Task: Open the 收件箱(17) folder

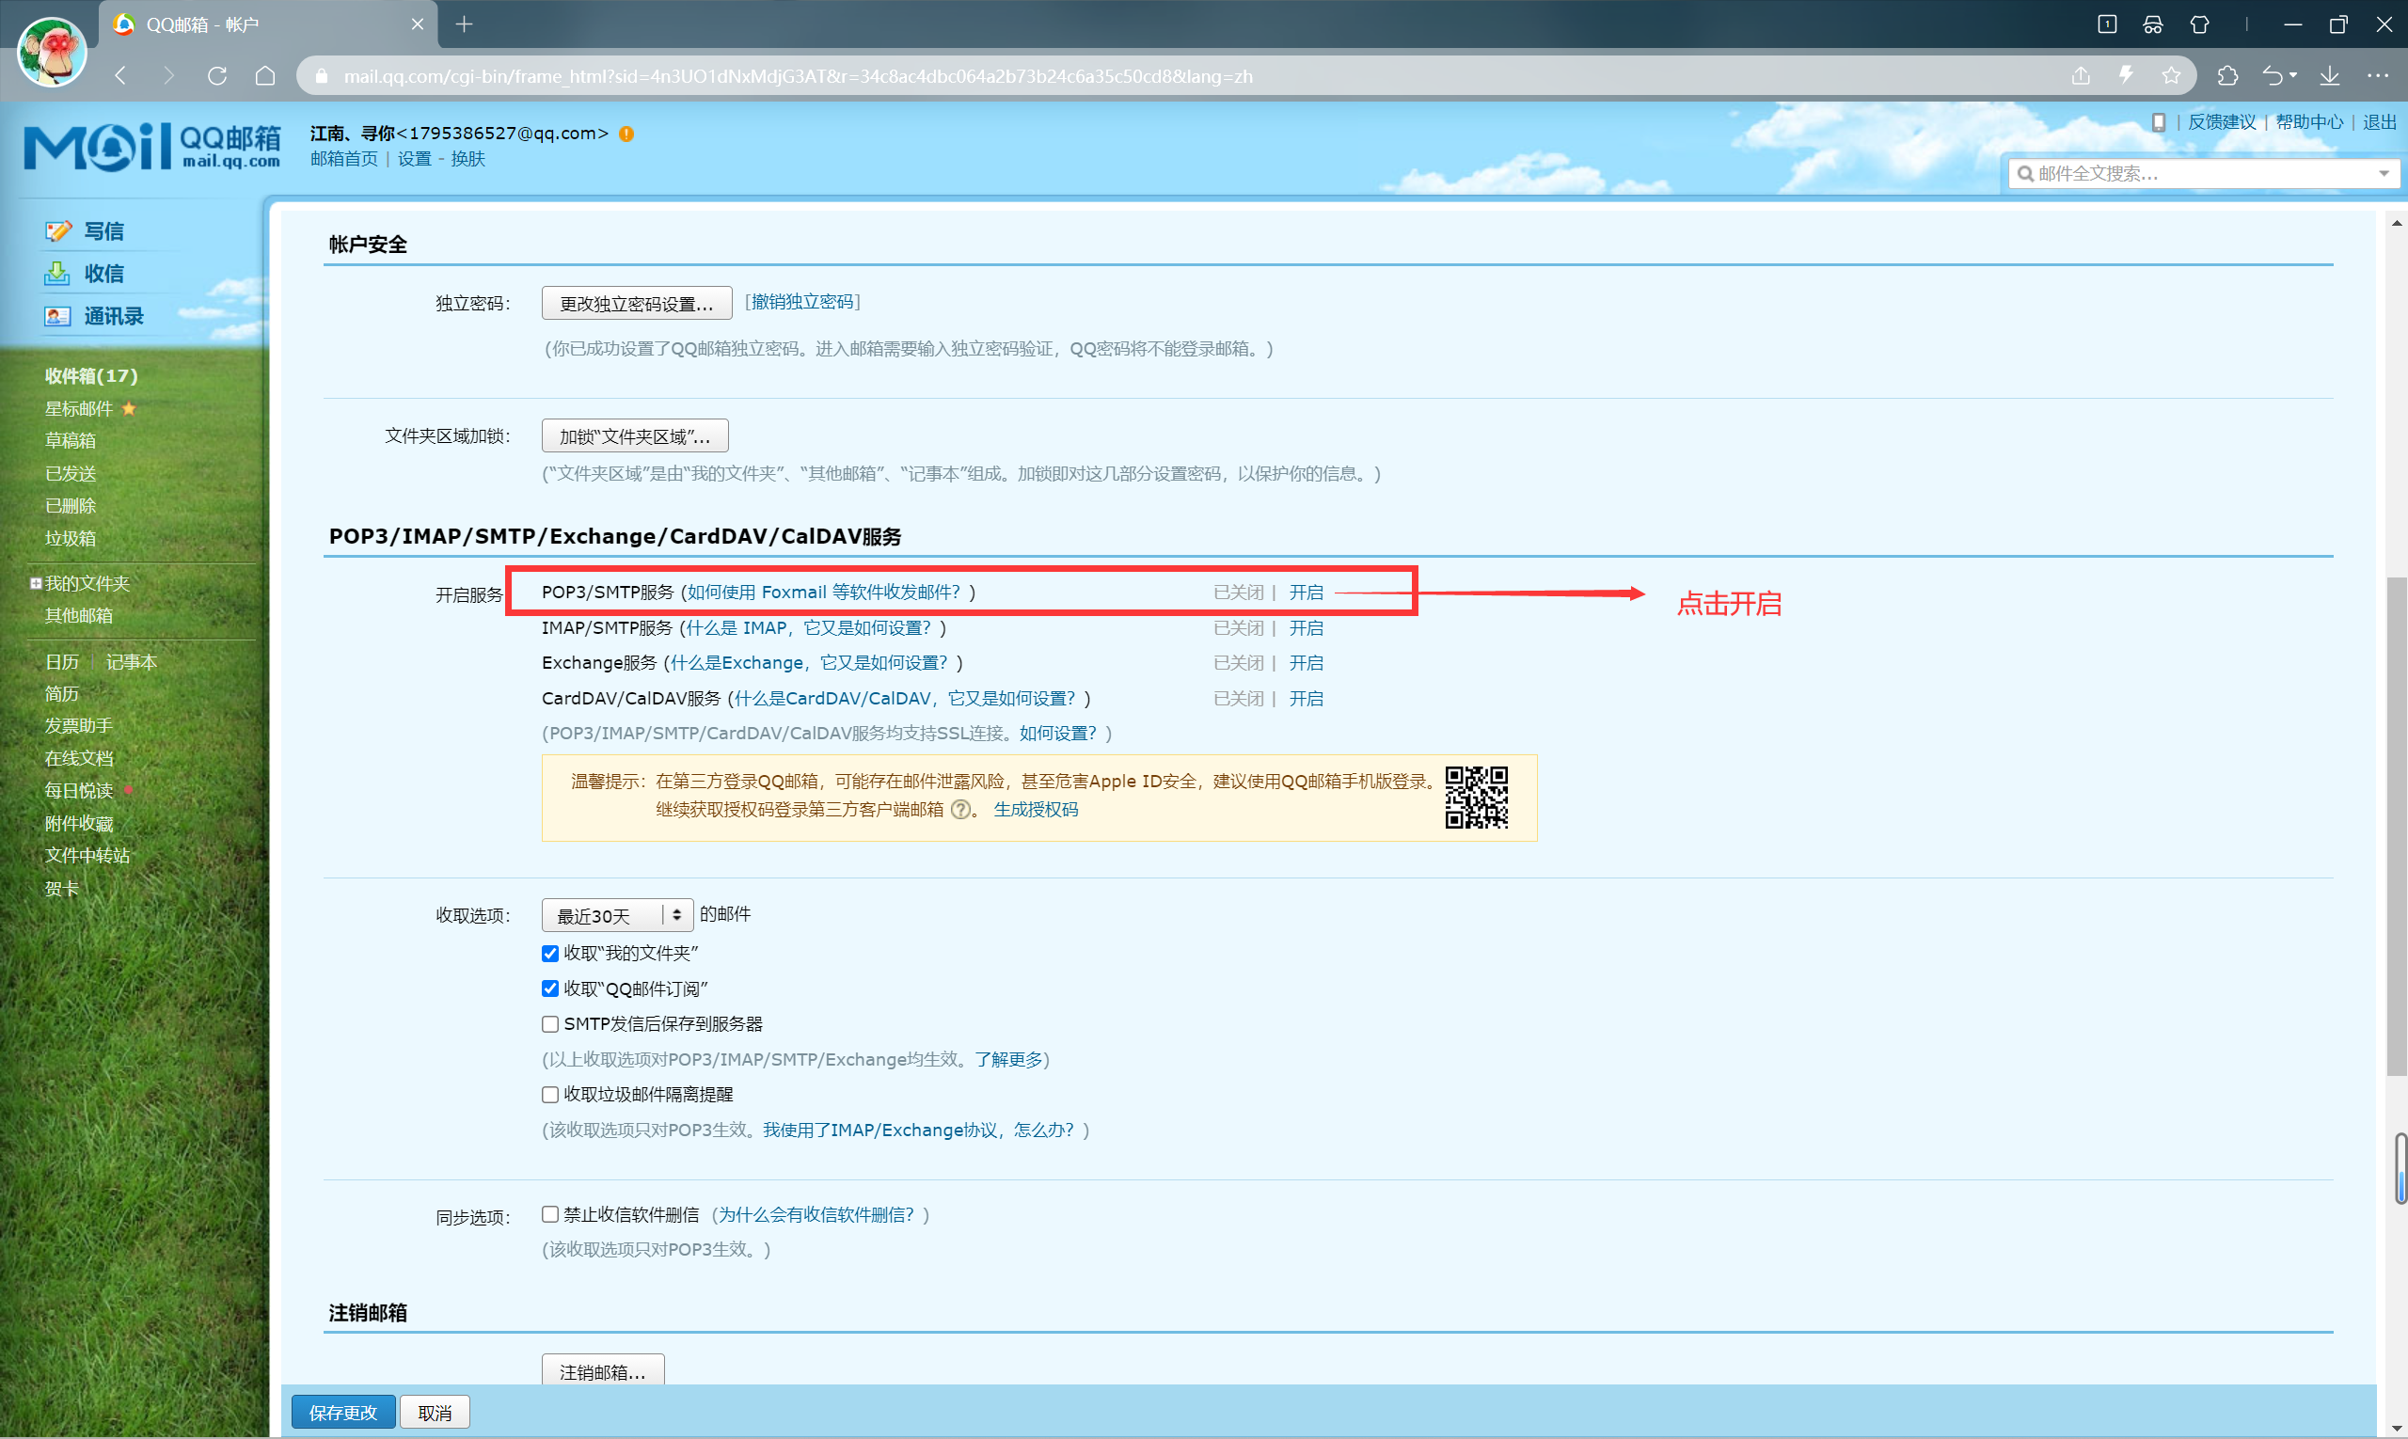Action: click(91, 375)
